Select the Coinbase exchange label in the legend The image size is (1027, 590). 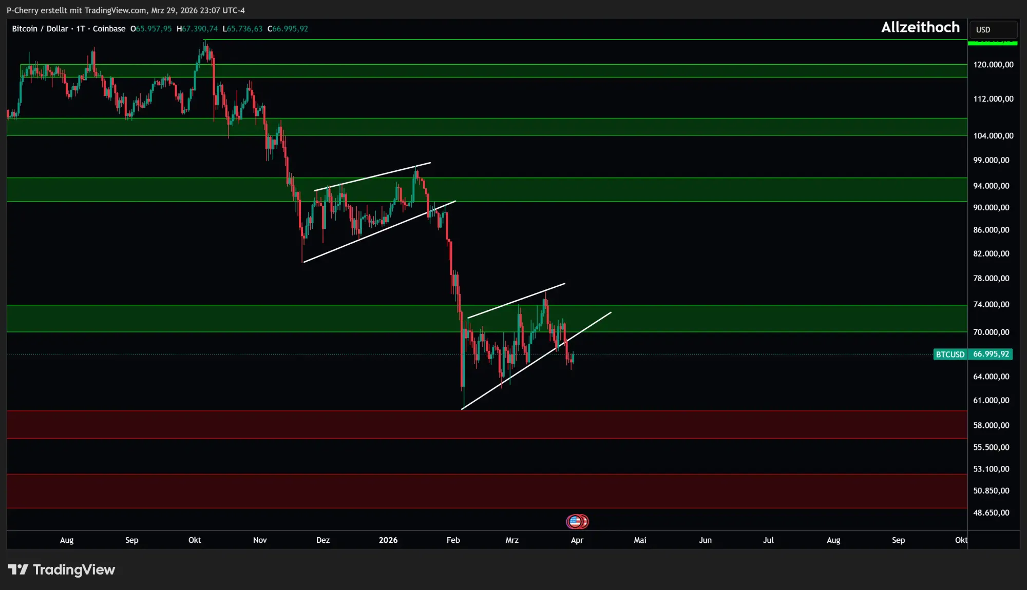point(109,29)
